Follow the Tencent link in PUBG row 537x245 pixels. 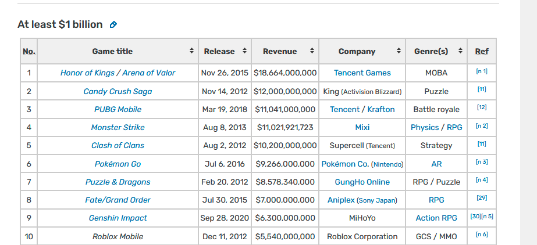click(x=344, y=109)
